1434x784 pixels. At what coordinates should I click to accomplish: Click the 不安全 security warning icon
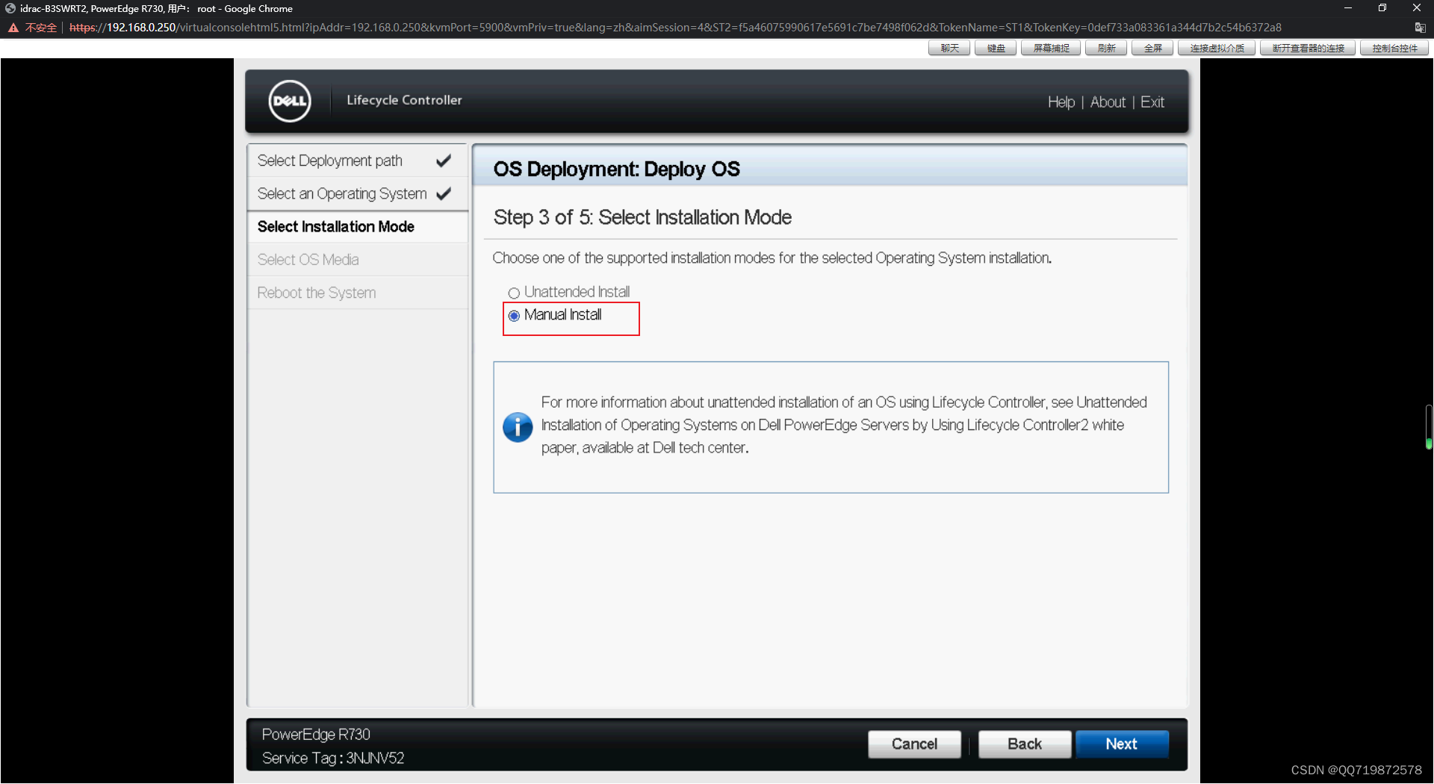(13, 28)
